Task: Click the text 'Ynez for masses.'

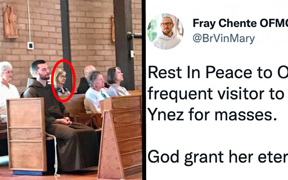Action: (212, 115)
